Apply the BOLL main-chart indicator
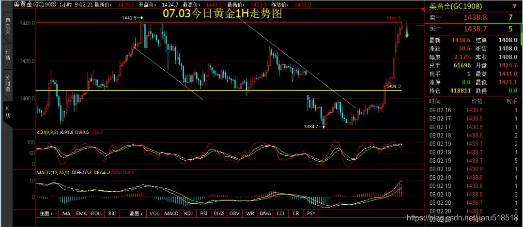This screenshot has width=523, height=227. (97, 213)
